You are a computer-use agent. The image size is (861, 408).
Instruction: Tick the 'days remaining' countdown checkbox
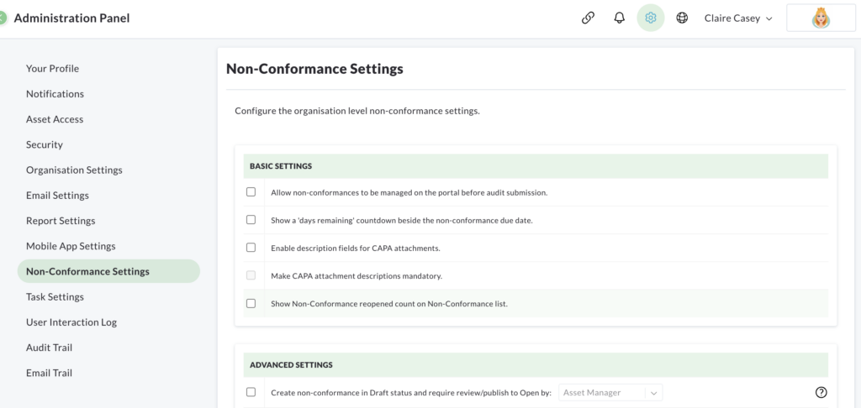coord(251,220)
